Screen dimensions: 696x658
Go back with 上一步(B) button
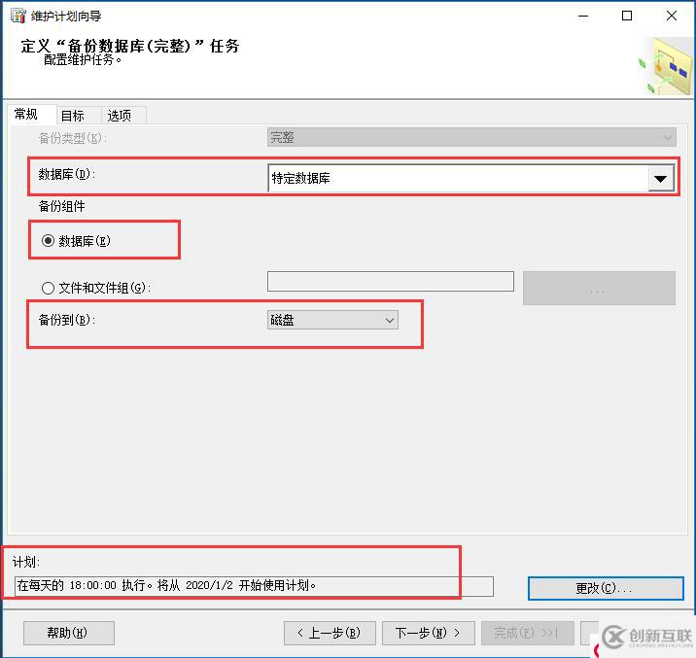click(330, 633)
